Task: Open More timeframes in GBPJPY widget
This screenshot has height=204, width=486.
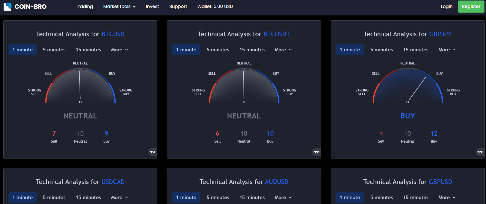Action: click(447, 50)
